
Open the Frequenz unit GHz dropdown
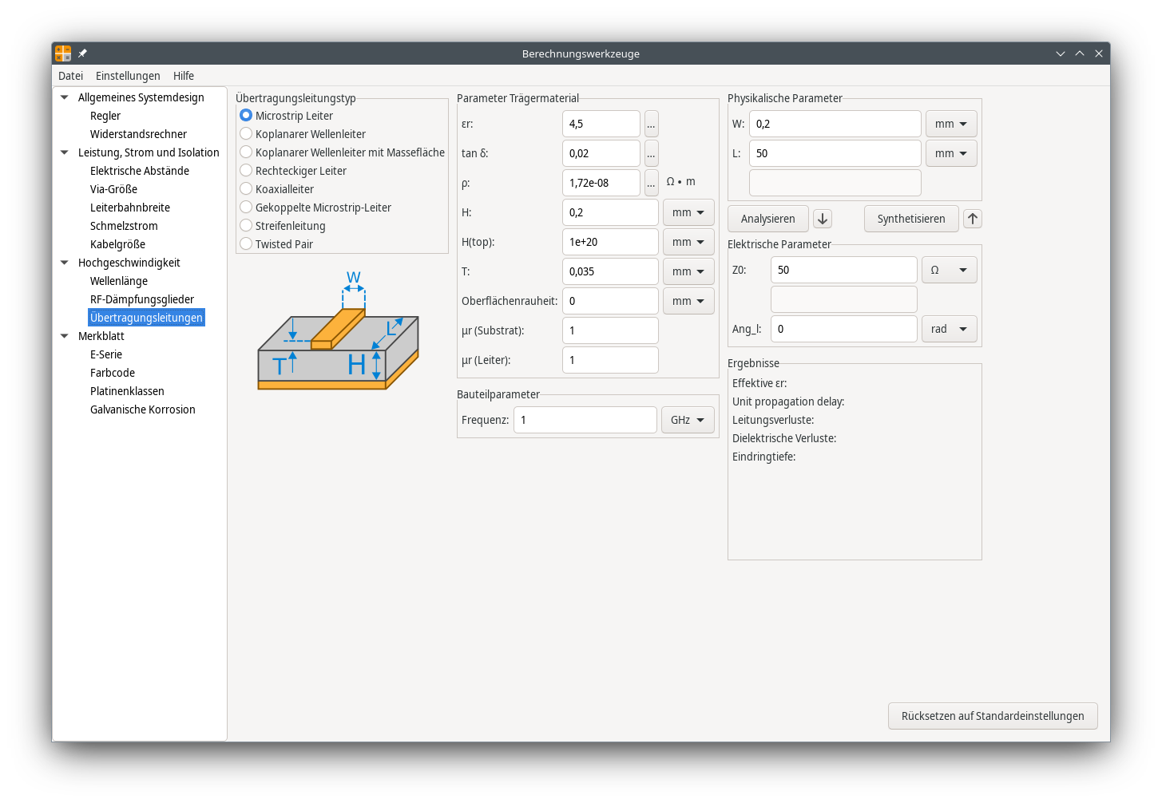tap(688, 420)
